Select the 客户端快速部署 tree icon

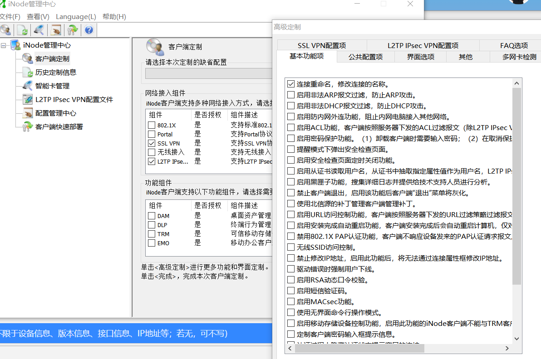28,126
